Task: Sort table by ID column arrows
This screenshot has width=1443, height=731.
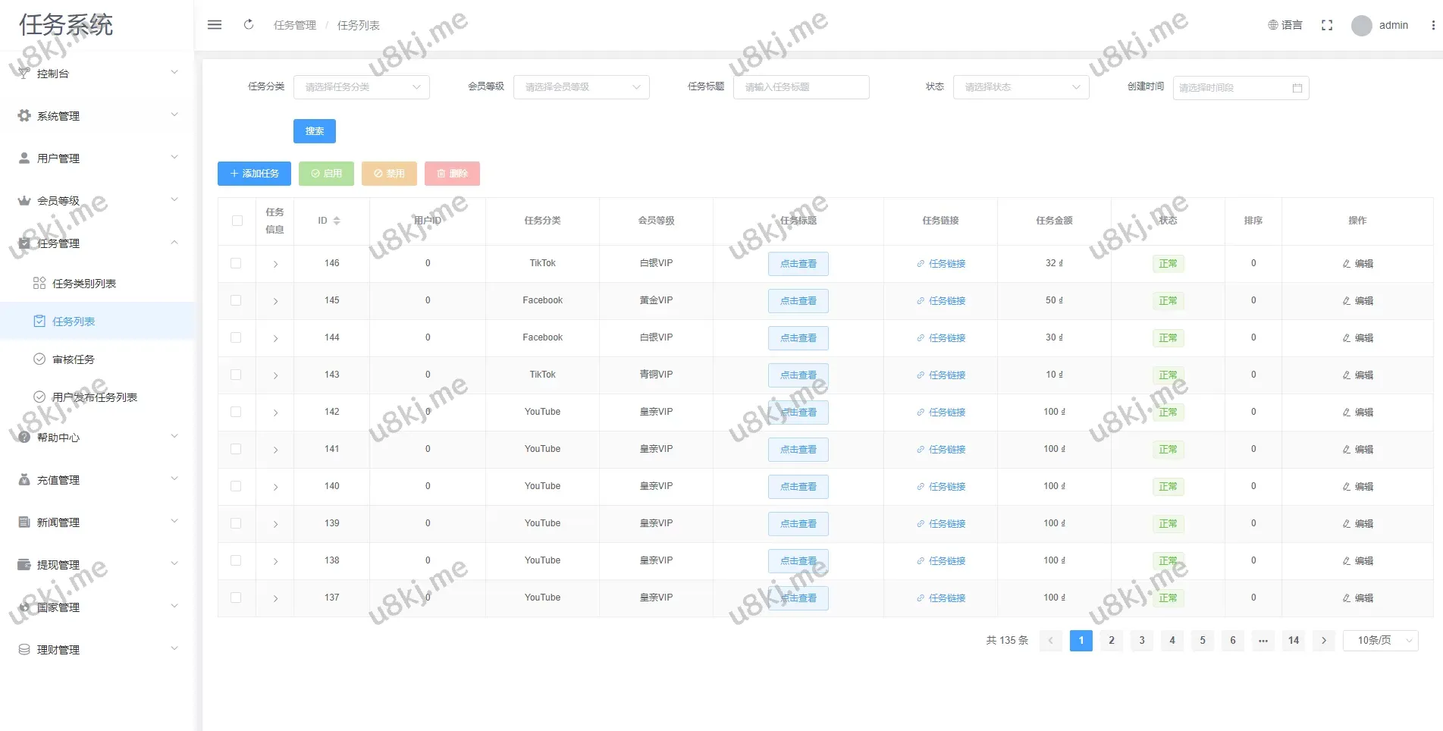Action: pyautogui.click(x=337, y=221)
